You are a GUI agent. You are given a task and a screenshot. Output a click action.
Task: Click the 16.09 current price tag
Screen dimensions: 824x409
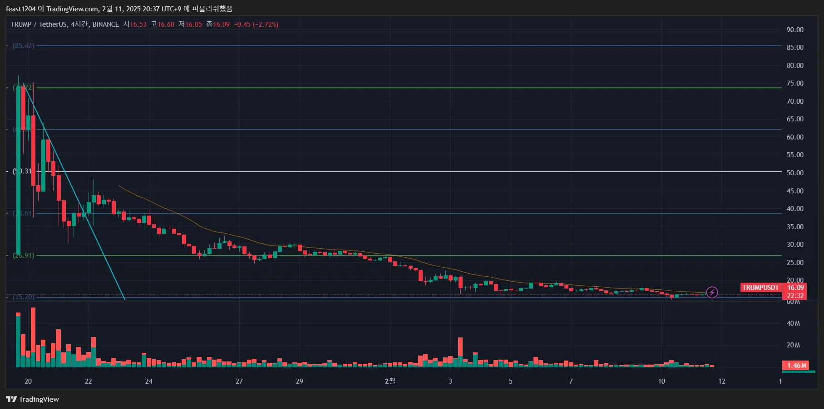click(x=795, y=288)
